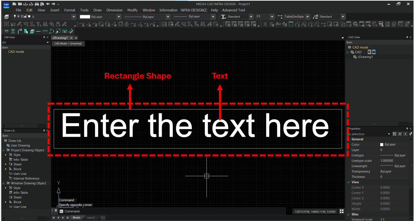414x221 pixels.
Task: Collapse the General section in Properties
Action: pyautogui.click(x=348, y=139)
